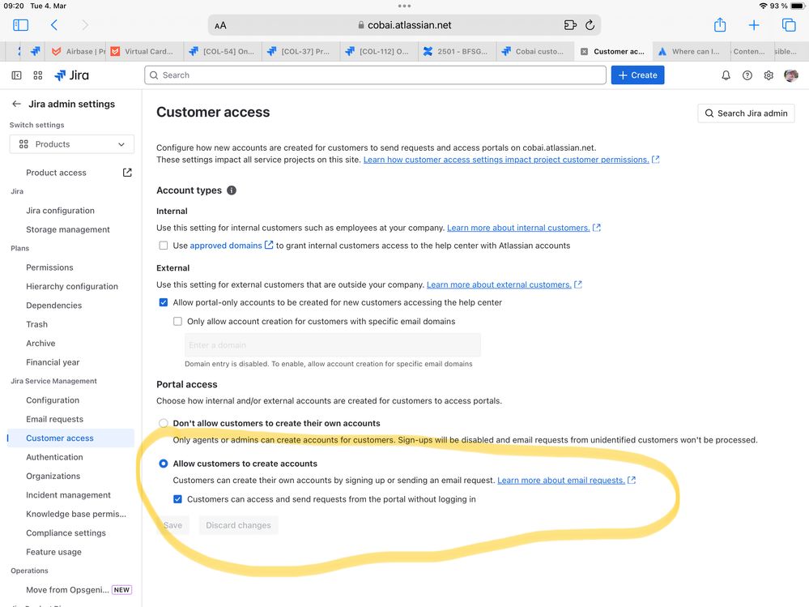Select Don't allow customers to create accounts

[164, 423]
